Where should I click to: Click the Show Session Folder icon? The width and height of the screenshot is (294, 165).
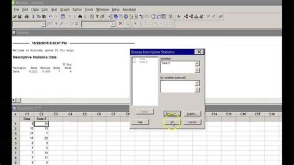111,16
